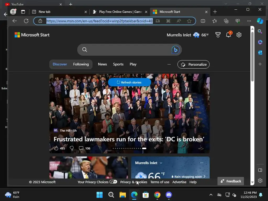This screenshot has width=268, height=201.
Task: Open tab actions menu icon
Action: (23, 12)
